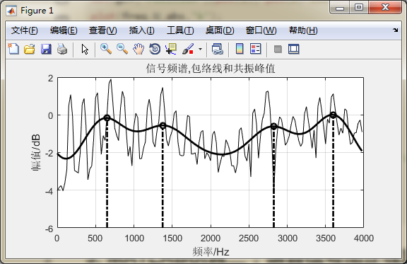The height and width of the screenshot is (264, 407).
Task: Click the y-axis tick label 2
Action: coord(51,79)
